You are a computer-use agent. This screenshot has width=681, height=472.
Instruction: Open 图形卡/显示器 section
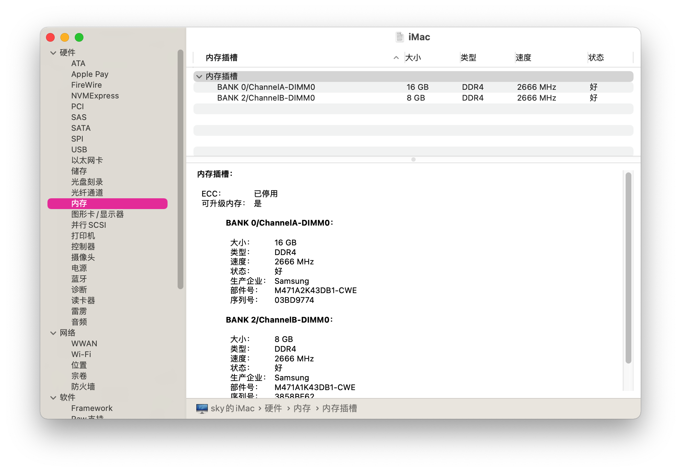pos(97,214)
